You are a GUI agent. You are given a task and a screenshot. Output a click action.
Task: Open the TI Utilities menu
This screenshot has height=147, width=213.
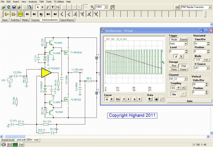click(x=59, y=2)
